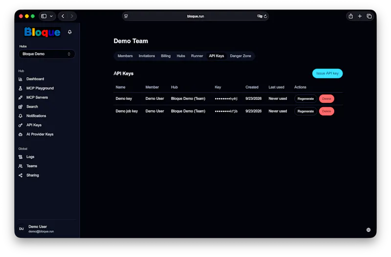Image resolution: width=391 pixels, height=257 pixels.
Task: Regenerate the Demo key
Action: 305,99
